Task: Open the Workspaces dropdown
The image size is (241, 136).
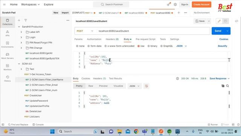Action: coord(30,5)
